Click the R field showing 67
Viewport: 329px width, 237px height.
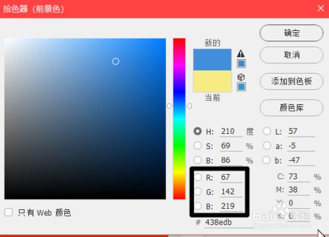click(x=232, y=177)
